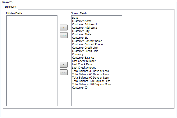This screenshot has height=118, width=177.
Task: Pick the Currency field
Action: [78, 54]
